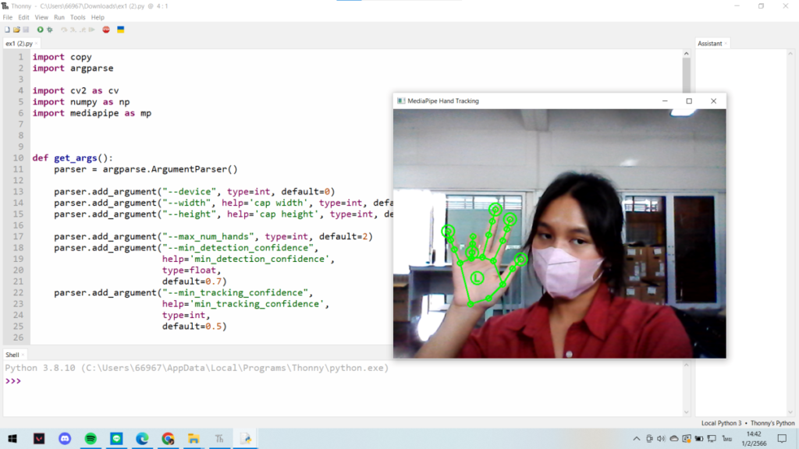Open the Edit menu
Image resolution: width=799 pixels, height=449 pixels.
(x=24, y=17)
